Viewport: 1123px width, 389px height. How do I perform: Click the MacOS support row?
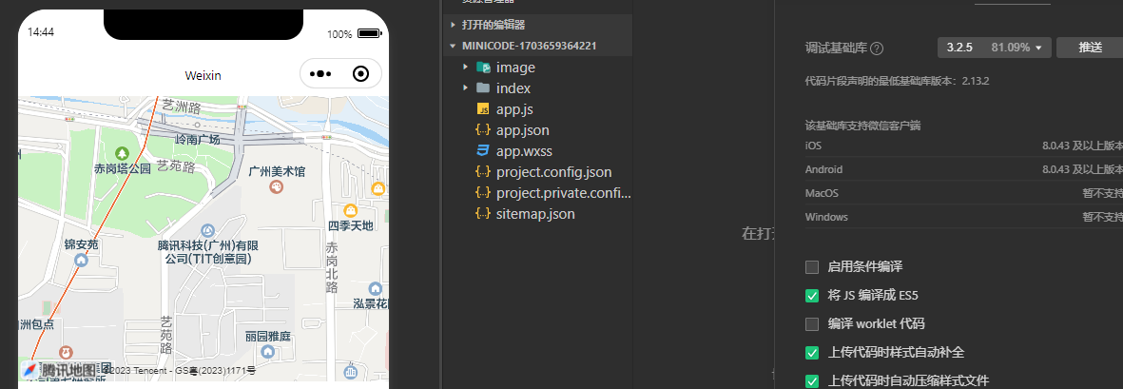click(964, 193)
